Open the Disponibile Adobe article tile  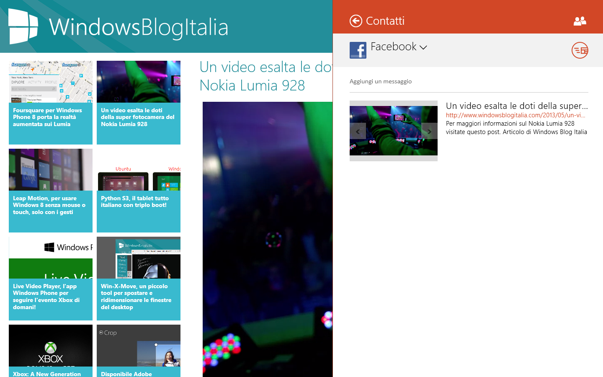(x=139, y=351)
